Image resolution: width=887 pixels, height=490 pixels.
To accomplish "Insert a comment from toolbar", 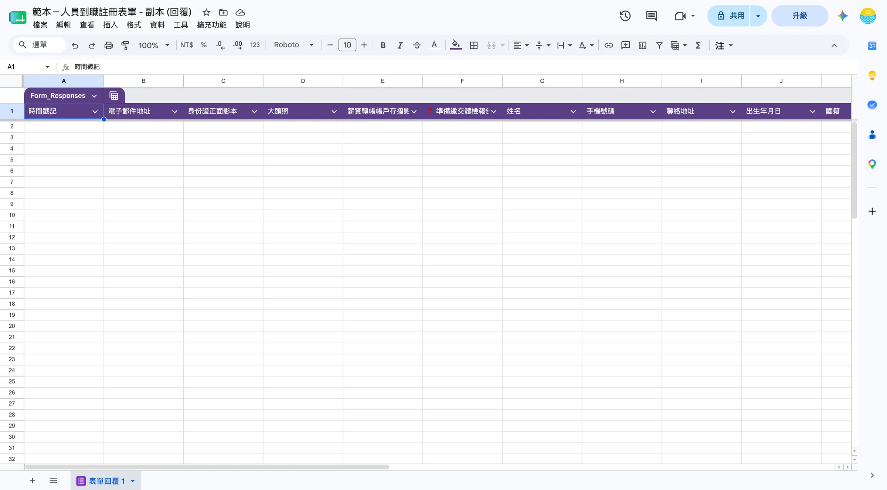I will 626,45.
